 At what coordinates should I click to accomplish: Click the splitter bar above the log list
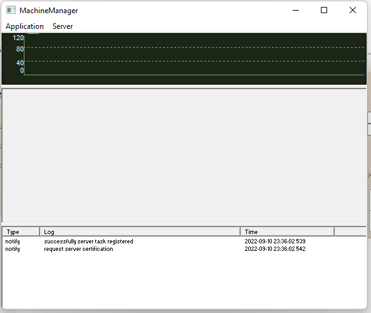click(x=184, y=224)
